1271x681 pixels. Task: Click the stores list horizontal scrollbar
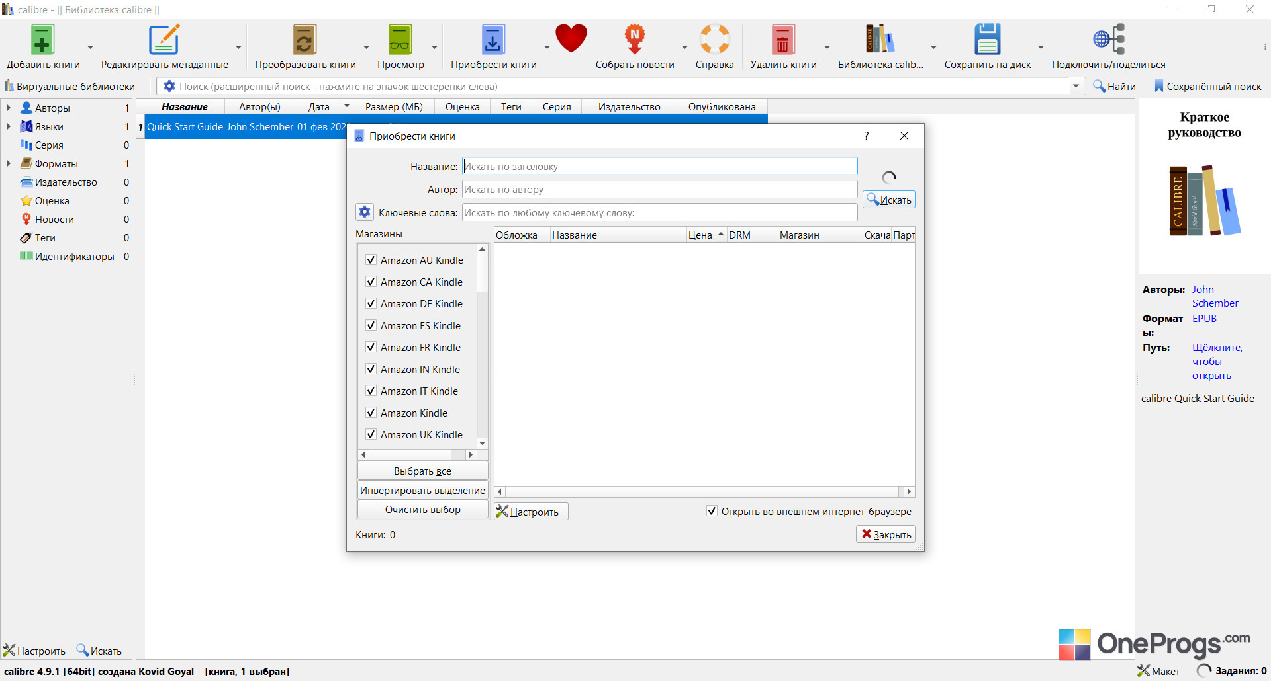417,455
